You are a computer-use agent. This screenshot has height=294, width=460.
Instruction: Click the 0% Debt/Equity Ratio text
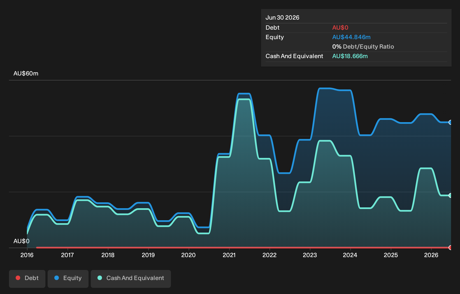[x=363, y=47]
